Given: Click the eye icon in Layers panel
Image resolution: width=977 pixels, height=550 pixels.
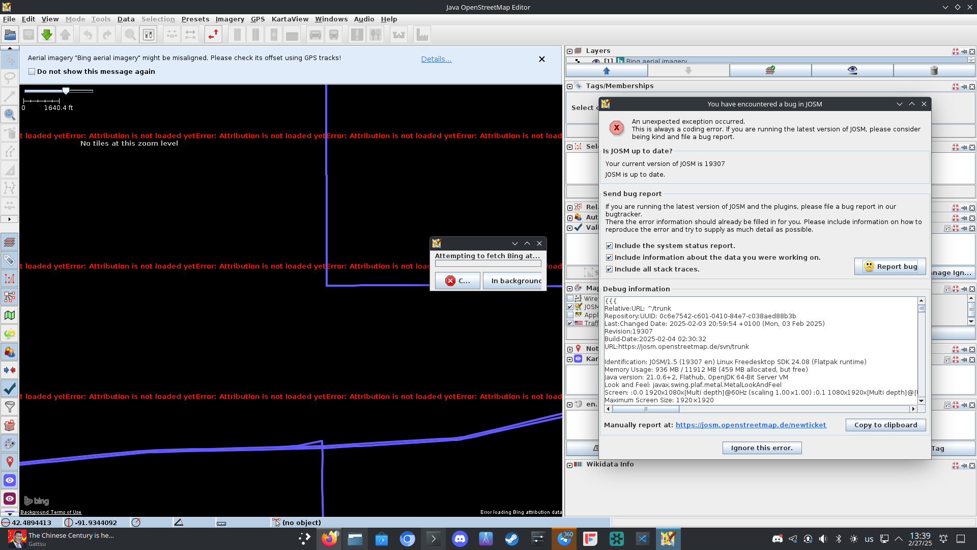Looking at the screenshot, I should 852,70.
